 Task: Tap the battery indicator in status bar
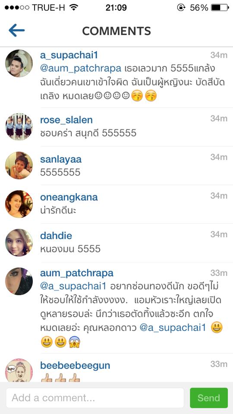pos(220,8)
